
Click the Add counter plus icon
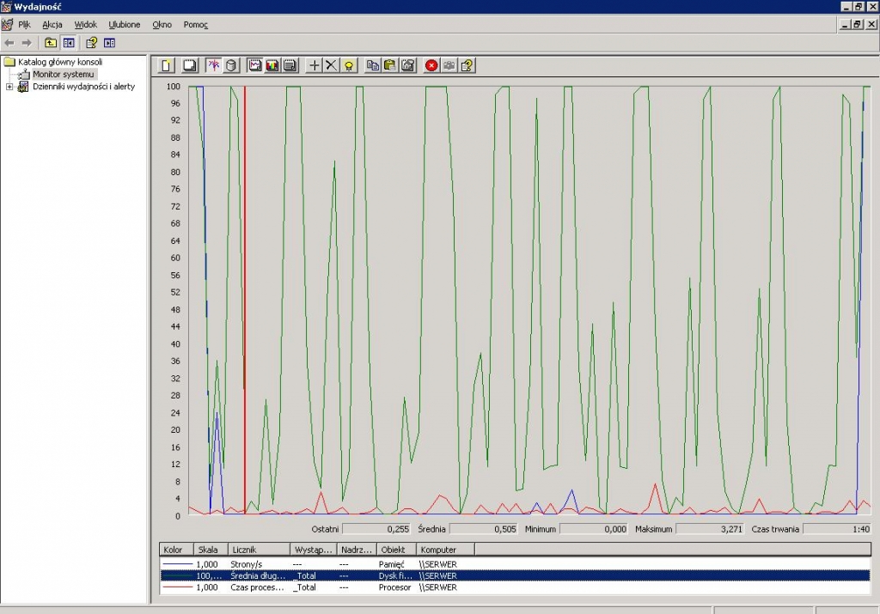(x=315, y=65)
